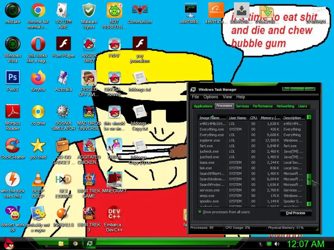Open the taskbar file explorer icon
Image resolution: width=334 pixels, height=250 pixels.
(61, 243)
